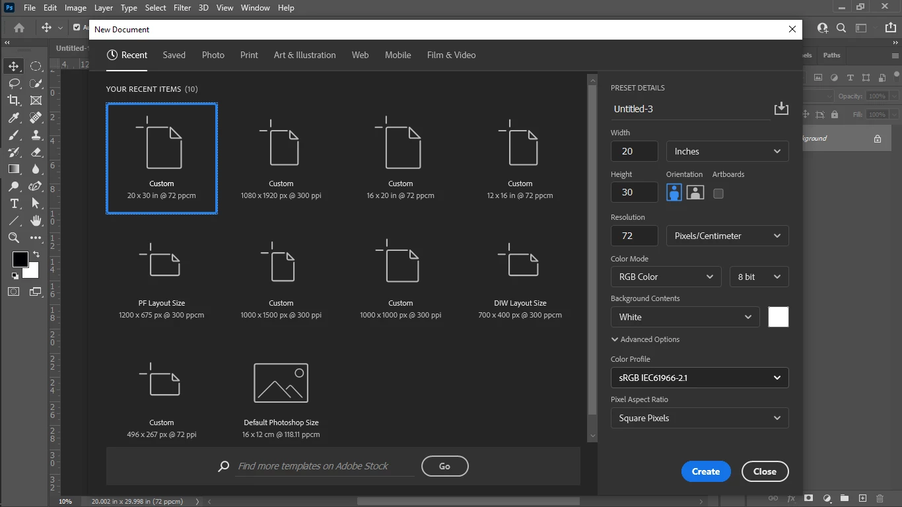Click the background contents white color swatch
The image size is (902, 507).
[779, 317]
